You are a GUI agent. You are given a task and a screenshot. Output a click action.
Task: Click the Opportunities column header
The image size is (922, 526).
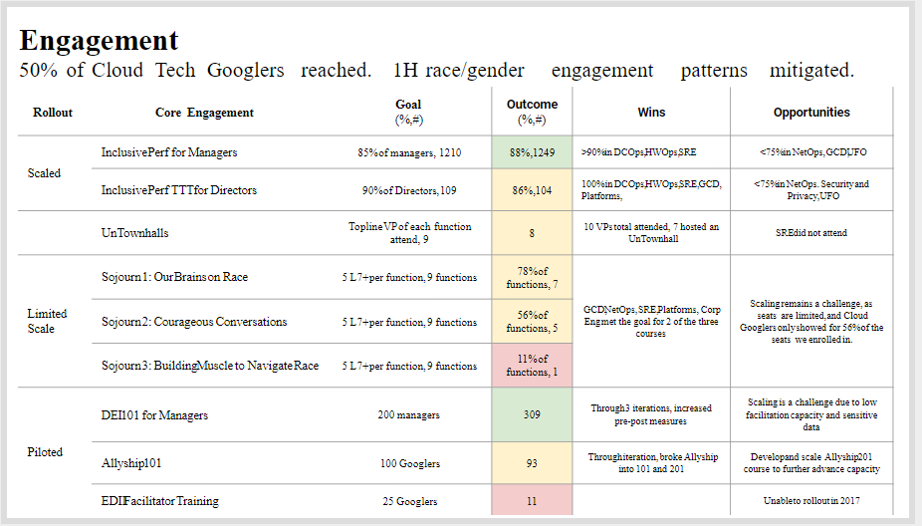811,113
